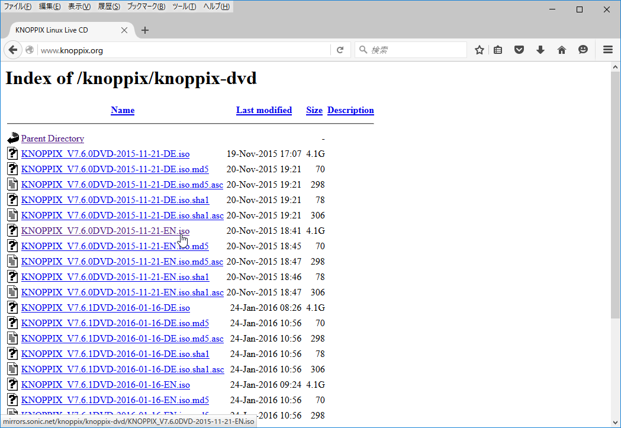Click text-file icon beside V7.6.0 DE.iso.sha1.asc

12,215
